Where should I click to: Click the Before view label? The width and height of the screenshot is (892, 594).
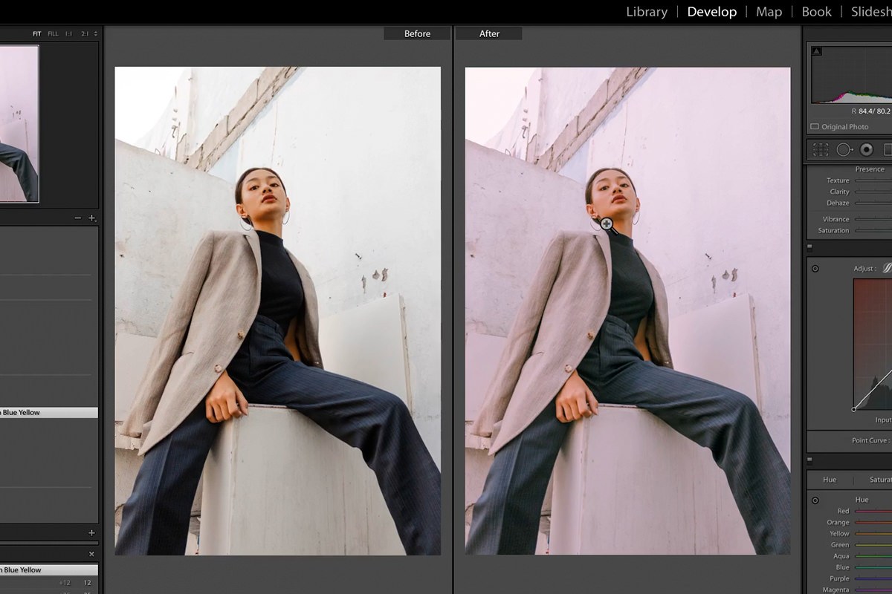click(x=417, y=33)
